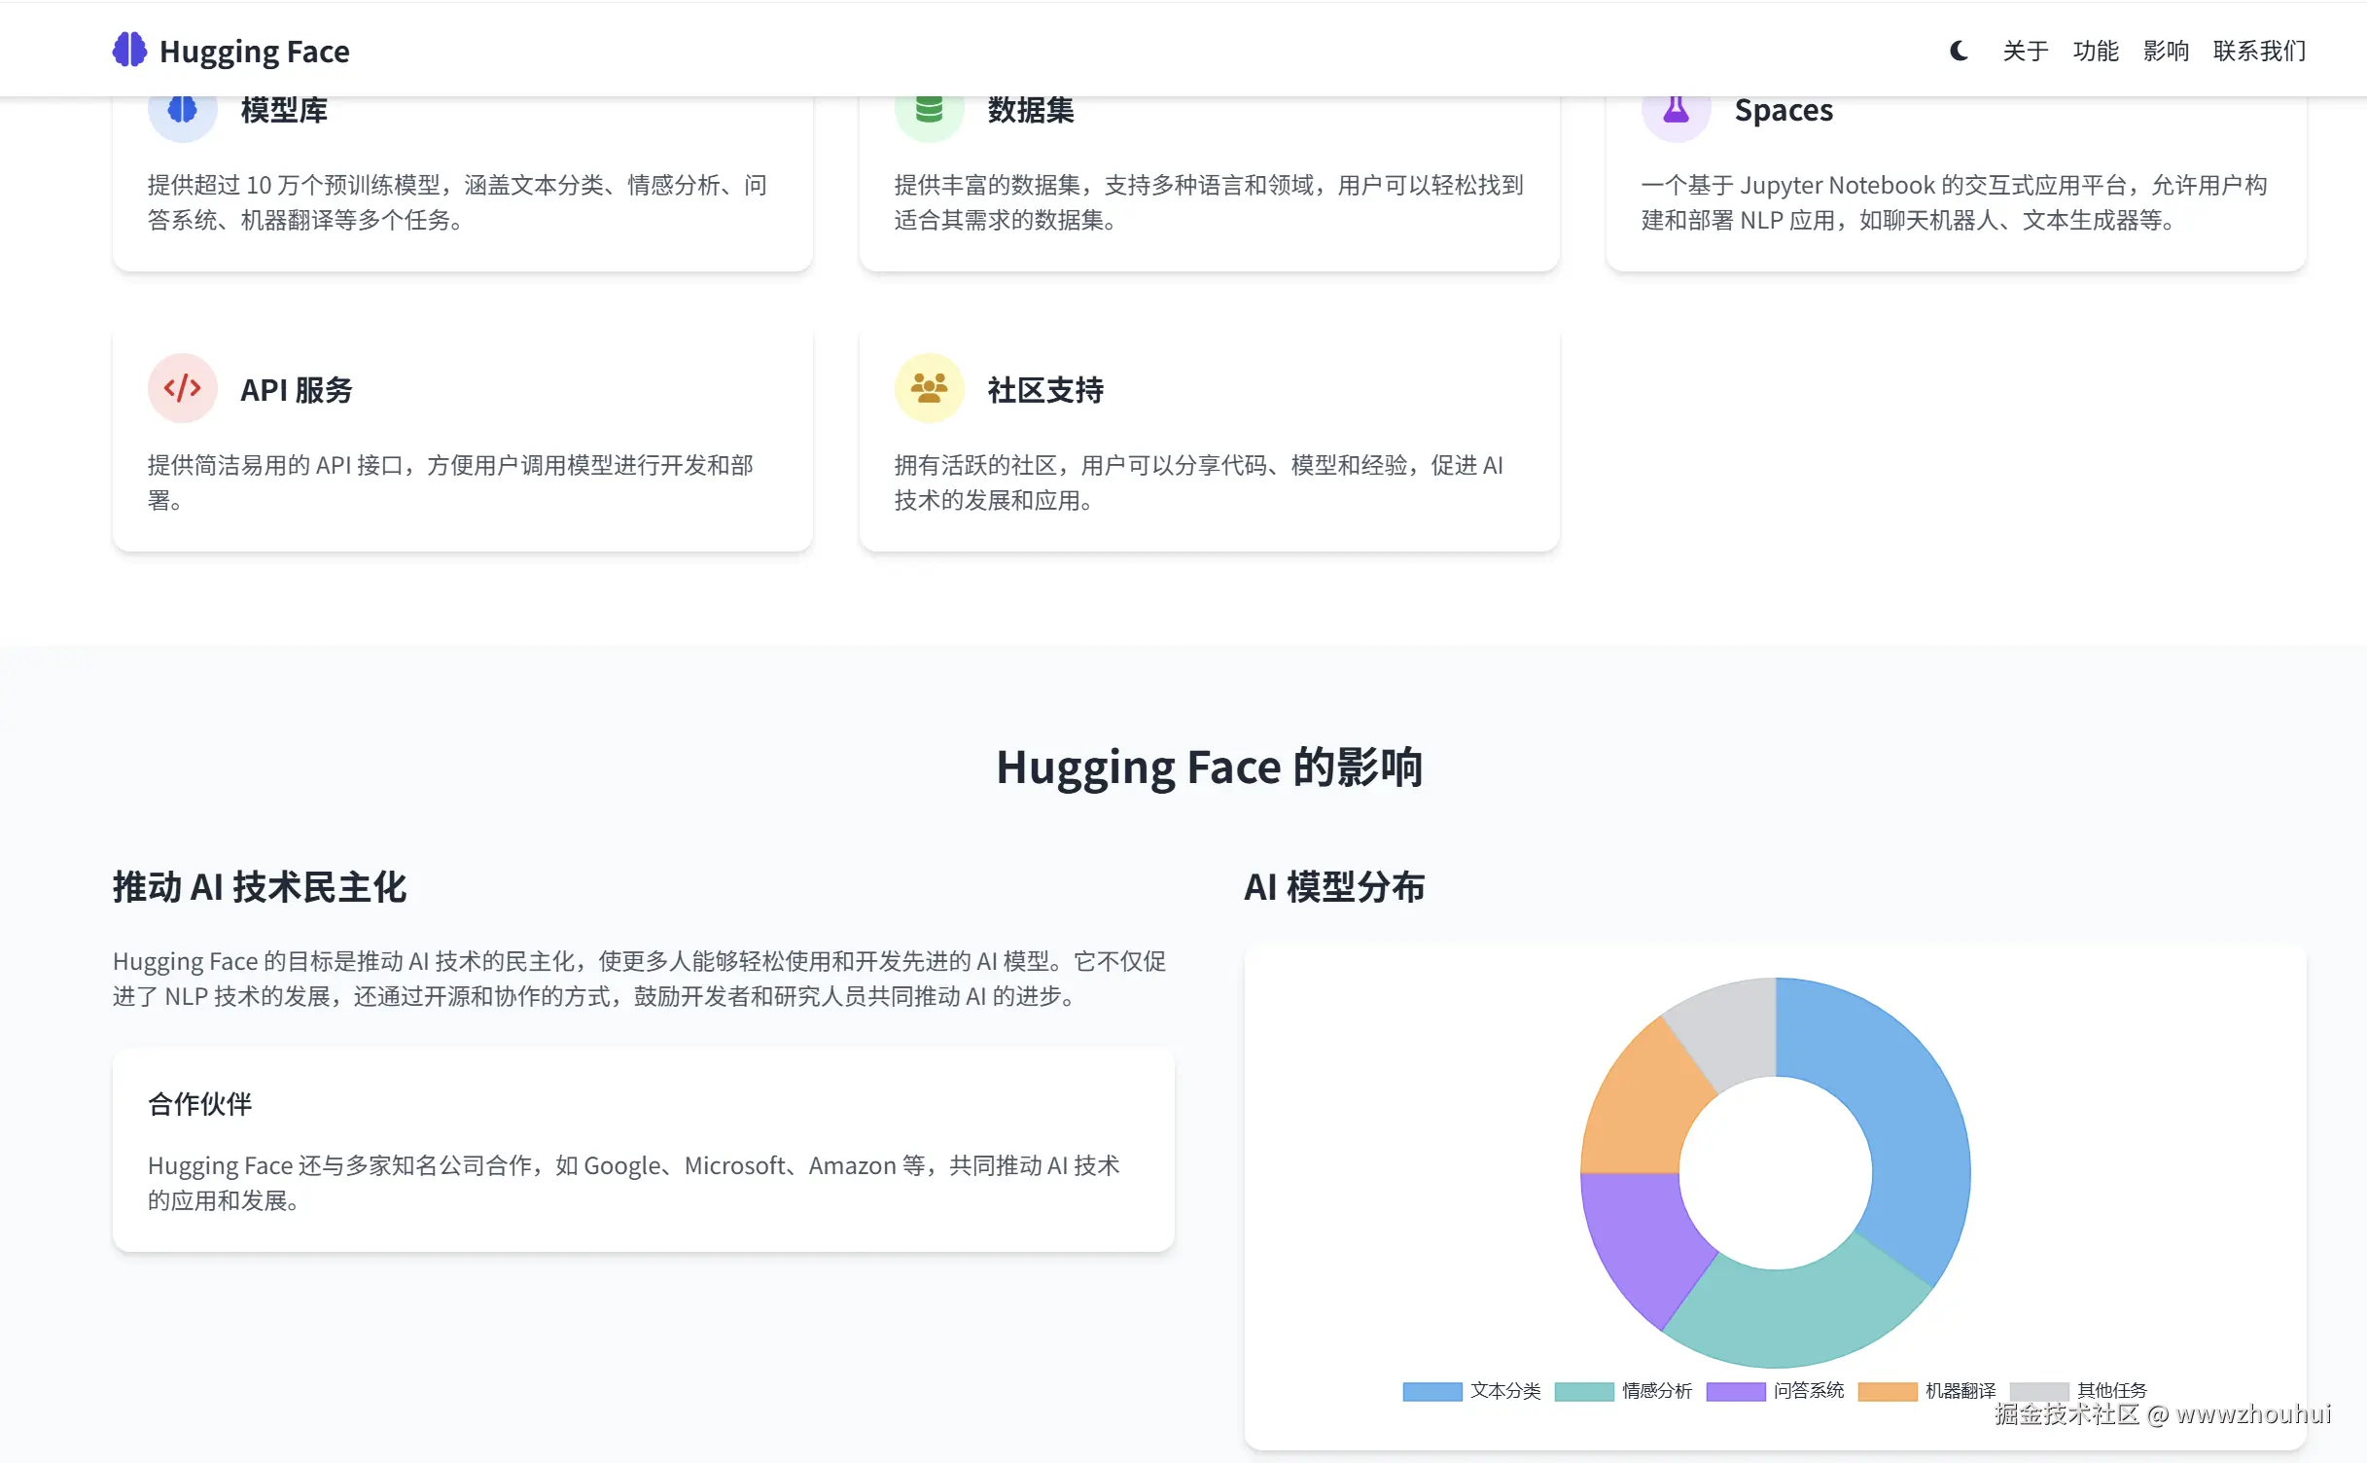Screen dimensions: 2367x1463
Task: Click the 文本分类 legend label
Action: 1505,1391
